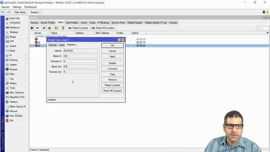Select row with uptime 00:09:19

(149, 42)
